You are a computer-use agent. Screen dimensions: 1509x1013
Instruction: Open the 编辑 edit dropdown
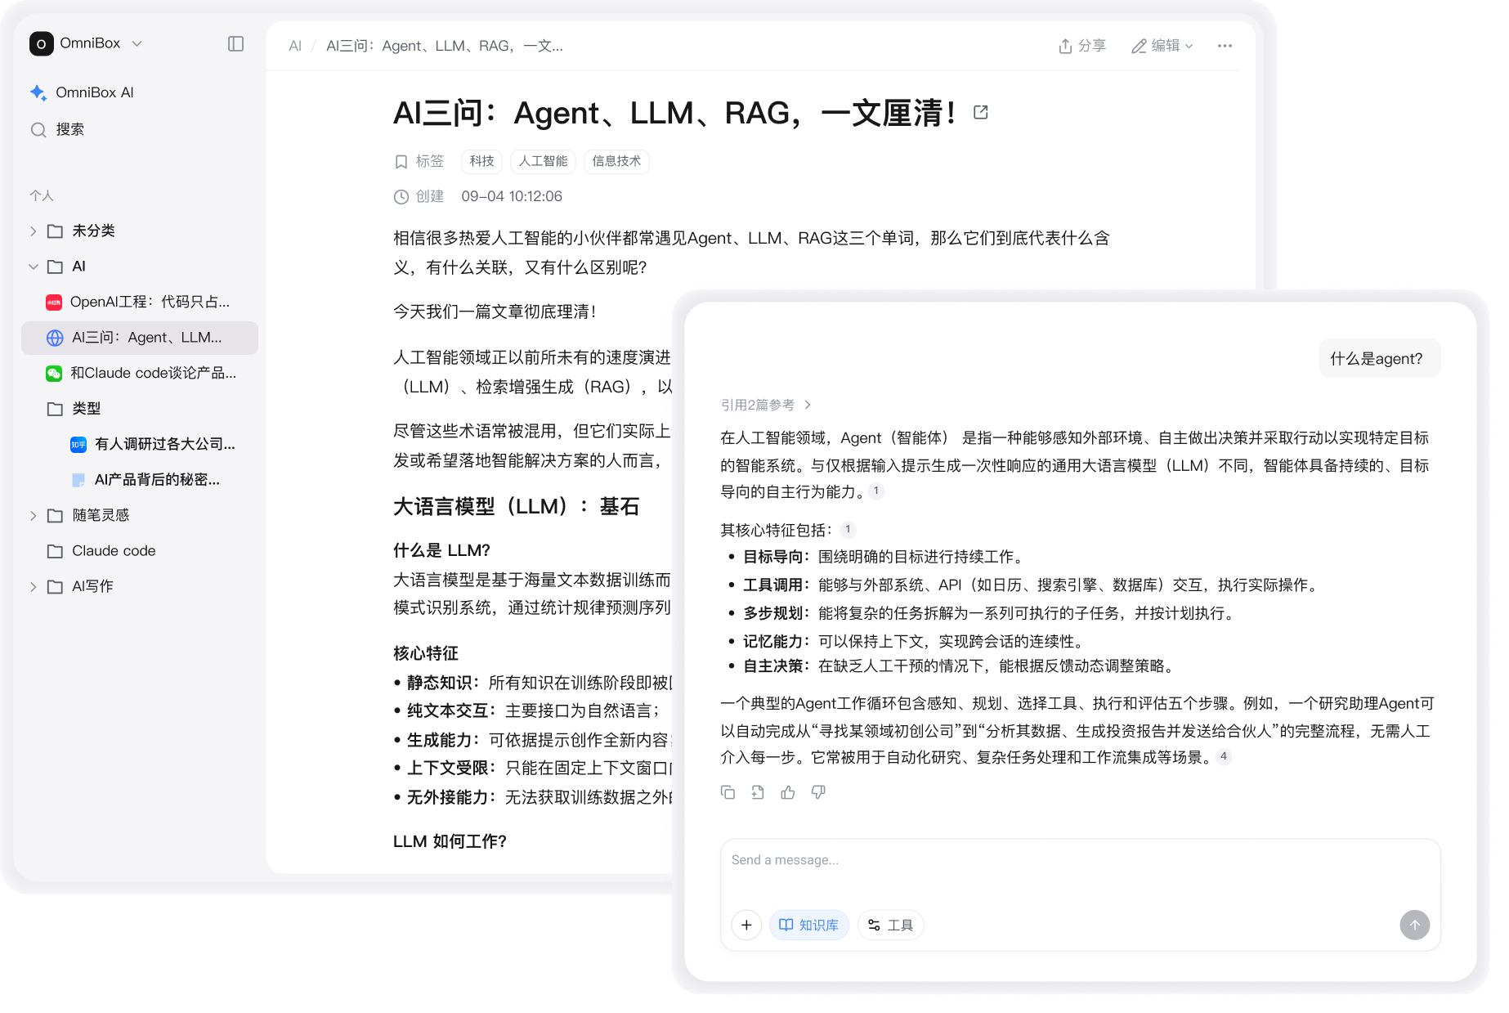click(x=1162, y=46)
